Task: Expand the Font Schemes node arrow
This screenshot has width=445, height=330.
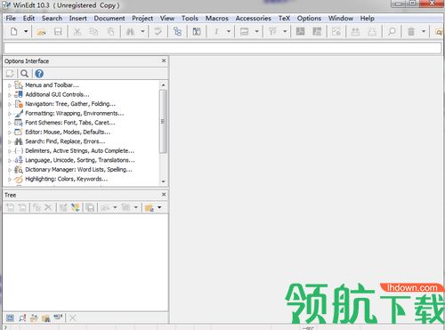Action: coord(10,123)
